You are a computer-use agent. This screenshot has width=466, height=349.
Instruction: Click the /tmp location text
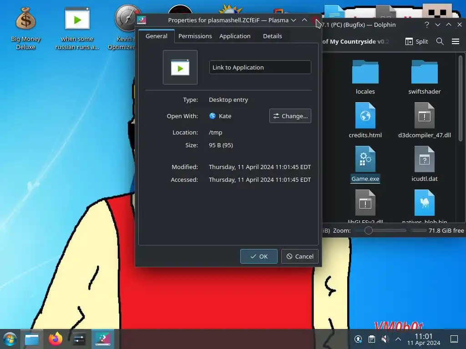[215, 132]
